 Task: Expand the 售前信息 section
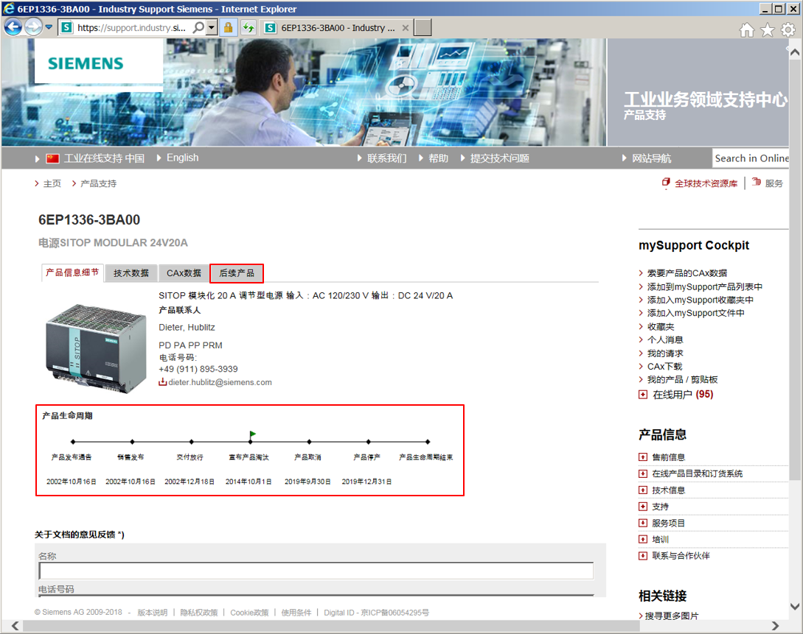(643, 457)
